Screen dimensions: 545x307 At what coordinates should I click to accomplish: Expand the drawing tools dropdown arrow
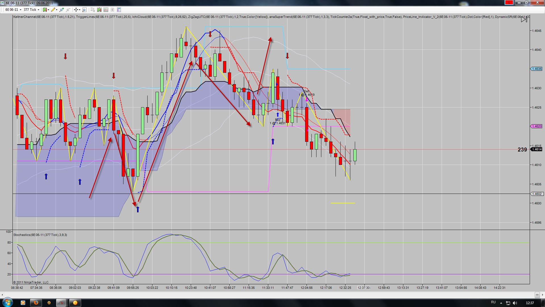point(56,10)
